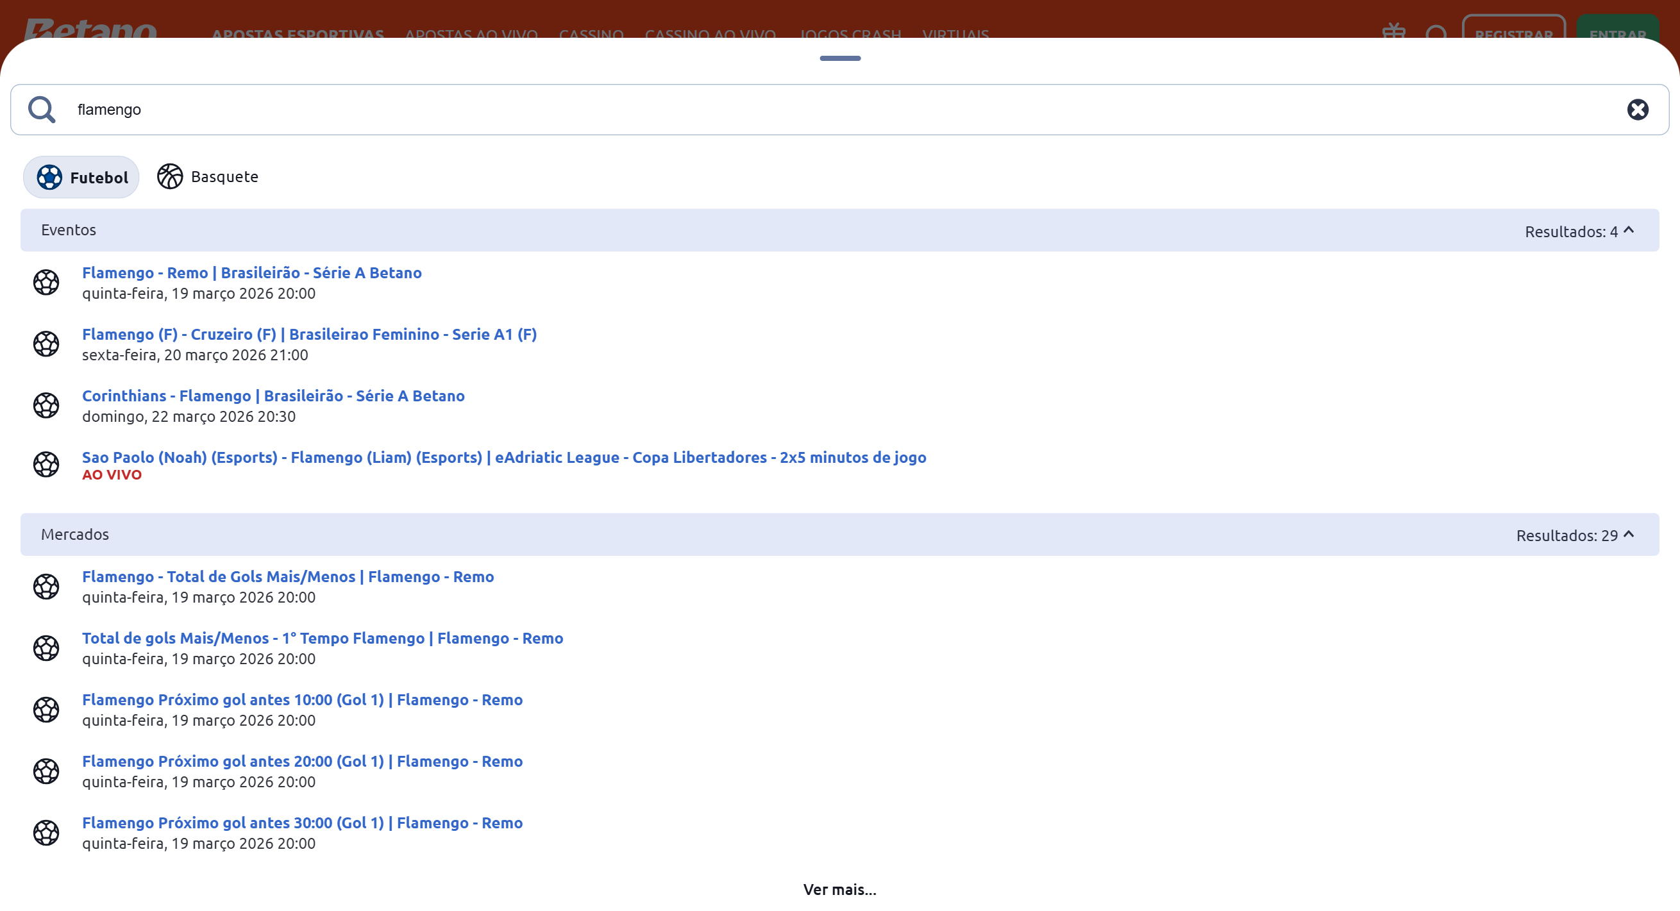Click soccer ball icon beside Corinthians - Flamengo
1680x911 pixels.
(x=46, y=406)
